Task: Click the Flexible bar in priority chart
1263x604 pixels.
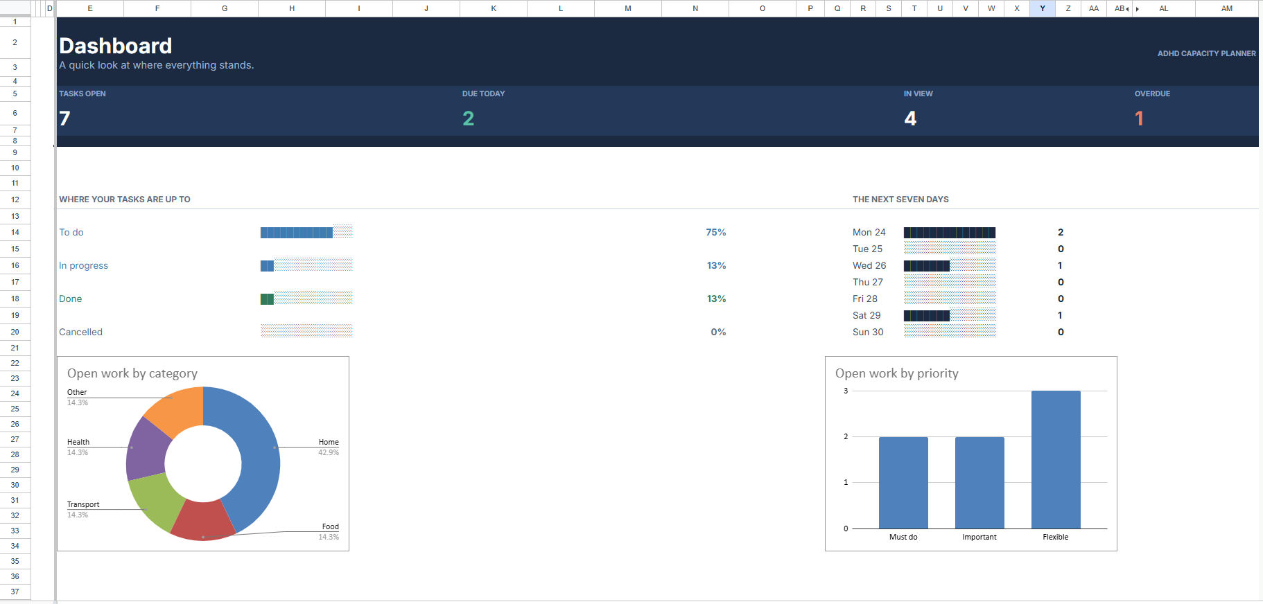Action: 1056,460
